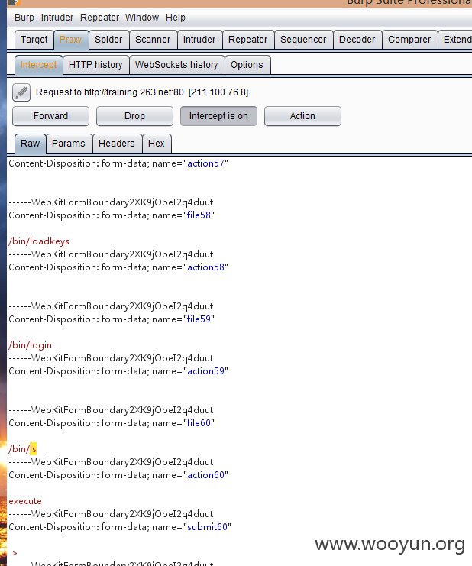
Task: Open the Window menu
Action: (142, 18)
